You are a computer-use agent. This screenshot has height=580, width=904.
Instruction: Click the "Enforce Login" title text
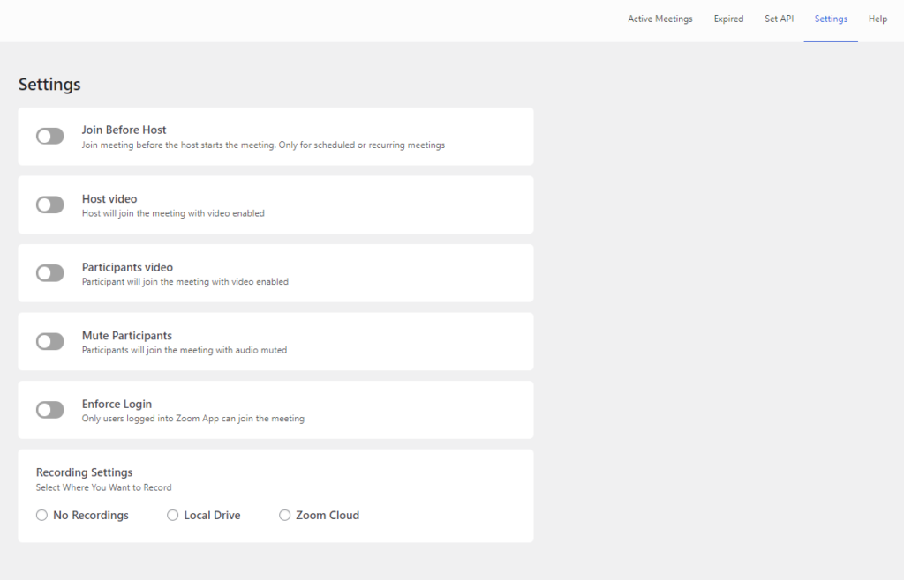click(x=117, y=404)
